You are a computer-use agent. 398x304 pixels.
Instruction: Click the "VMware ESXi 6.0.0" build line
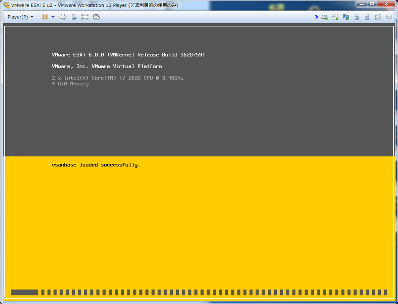[x=128, y=55]
